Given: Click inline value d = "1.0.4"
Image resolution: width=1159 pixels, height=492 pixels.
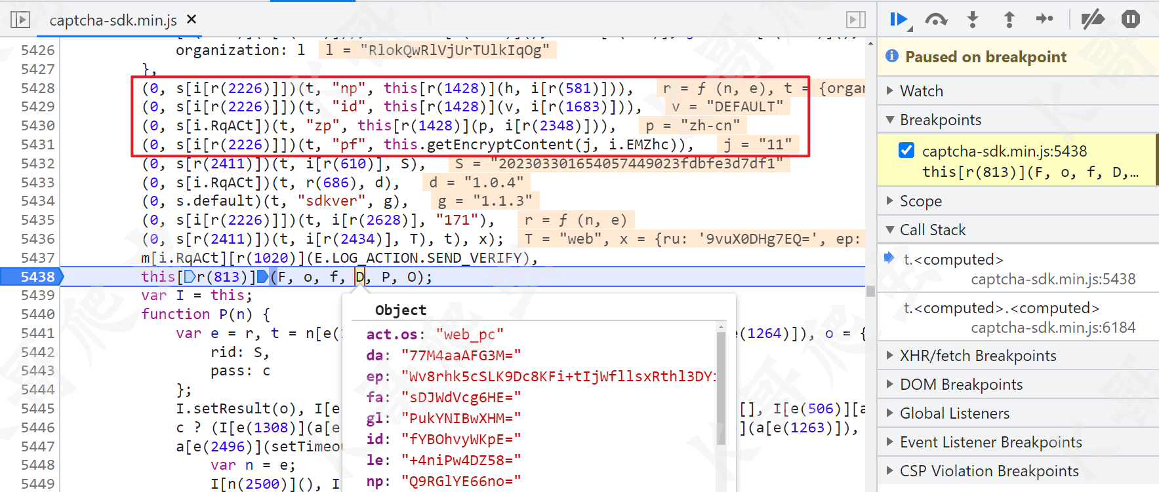Looking at the screenshot, I should pyautogui.click(x=476, y=183).
